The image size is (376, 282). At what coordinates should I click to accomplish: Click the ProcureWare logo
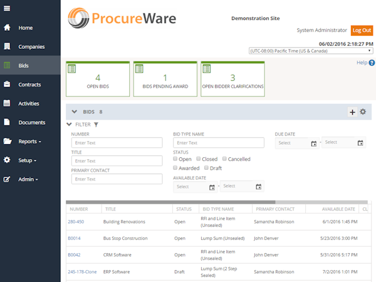click(x=122, y=18)
